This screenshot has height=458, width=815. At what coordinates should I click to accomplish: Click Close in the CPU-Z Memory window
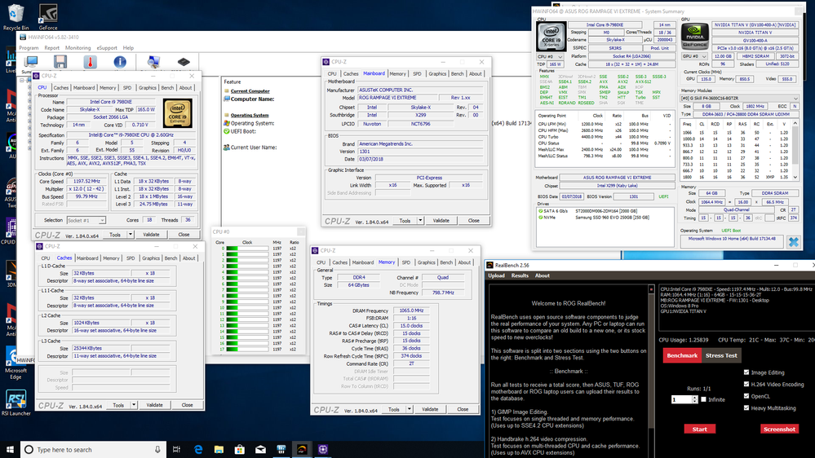click(463, 409)
